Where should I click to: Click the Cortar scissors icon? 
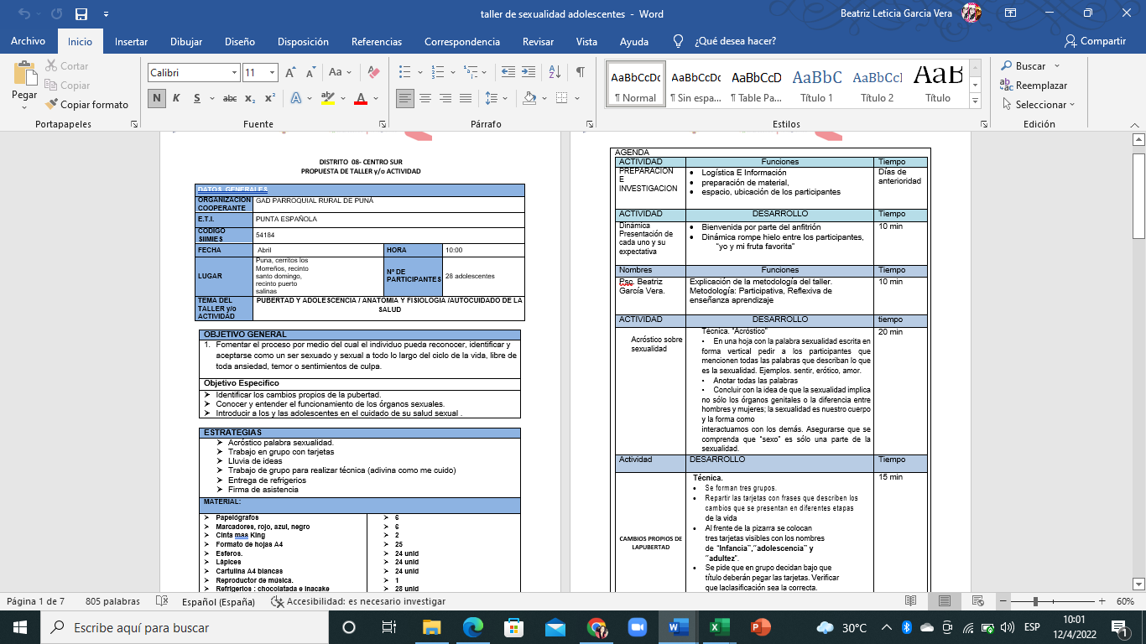pyautogui.click(x=51, y=66)
